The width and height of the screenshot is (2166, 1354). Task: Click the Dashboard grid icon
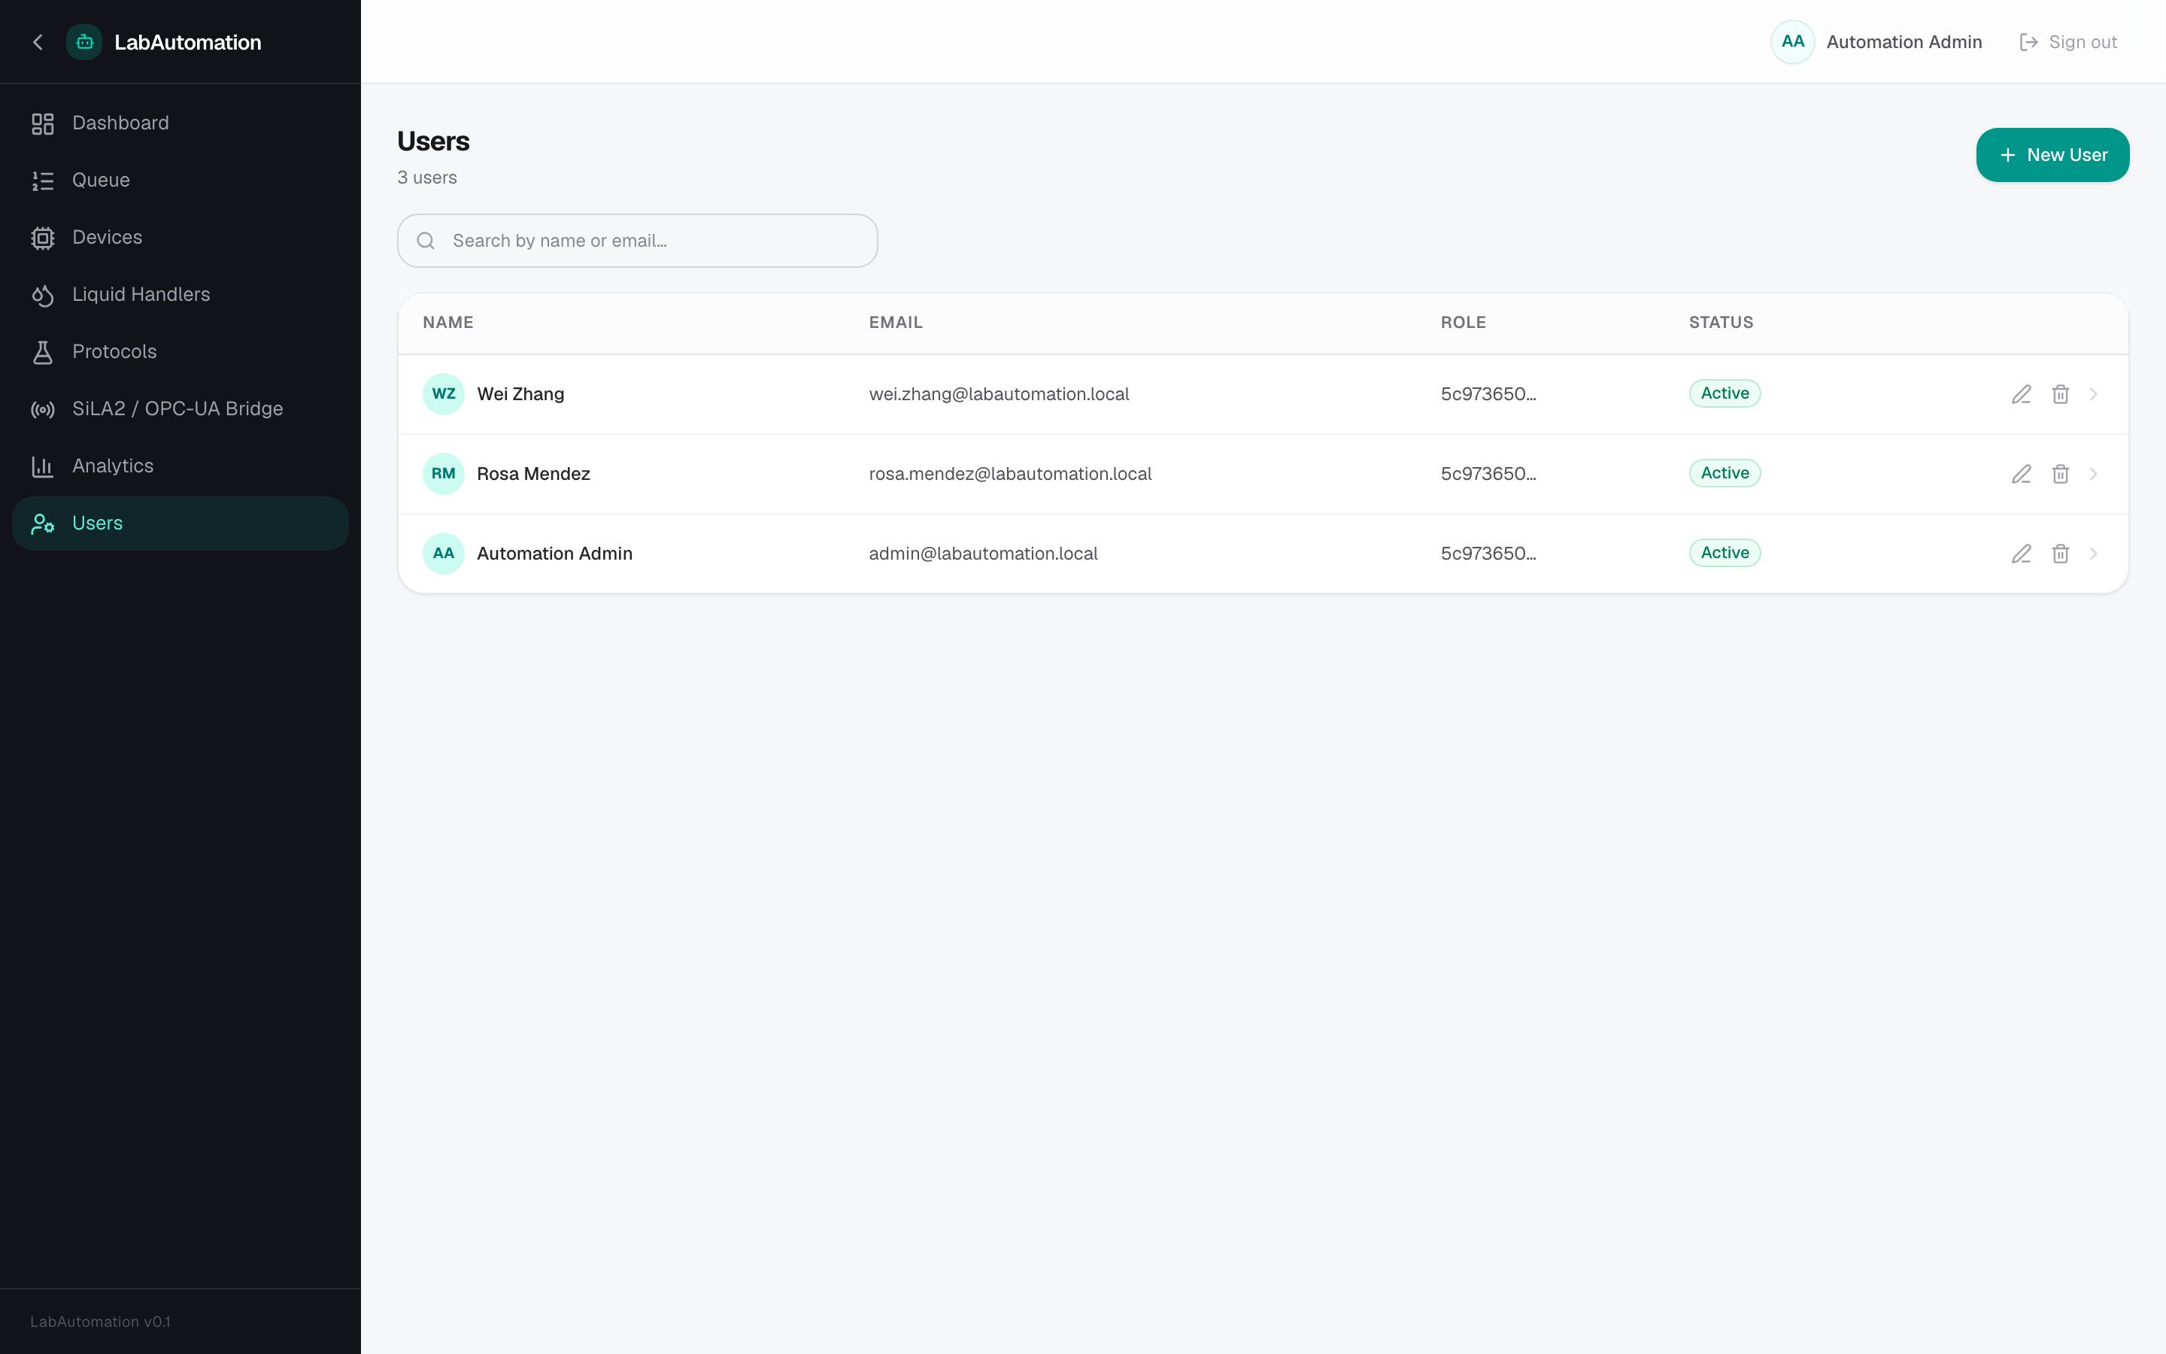pyautogui.click(x=43, y=123)
